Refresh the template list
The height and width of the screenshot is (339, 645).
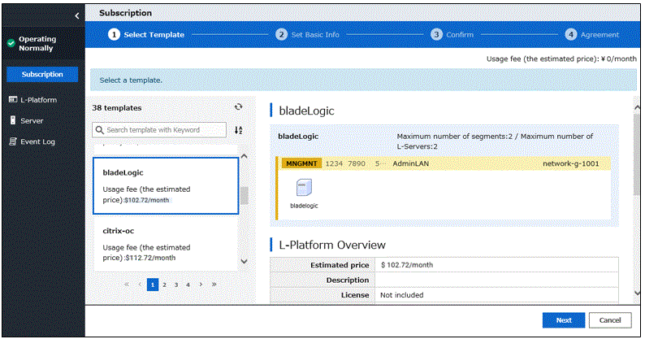(x=238, y=107)
